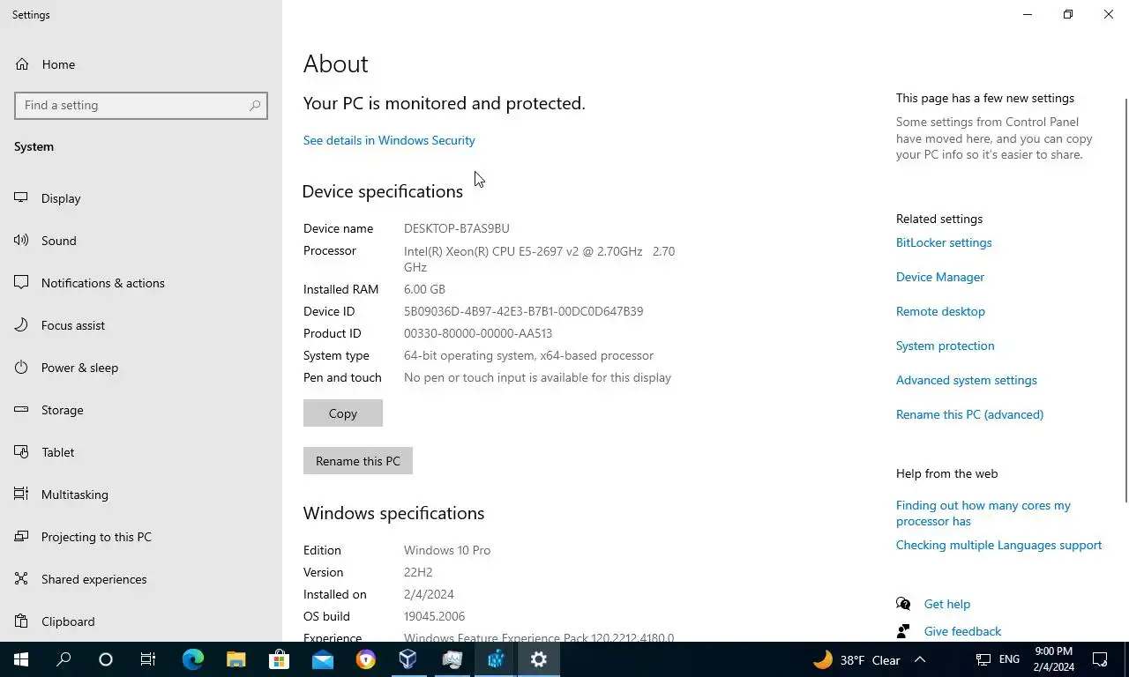The width and height of the screenshot is (1129, 677).
Task: Open VirtualBox cube icon in taskbar
Action: (408, 659)
